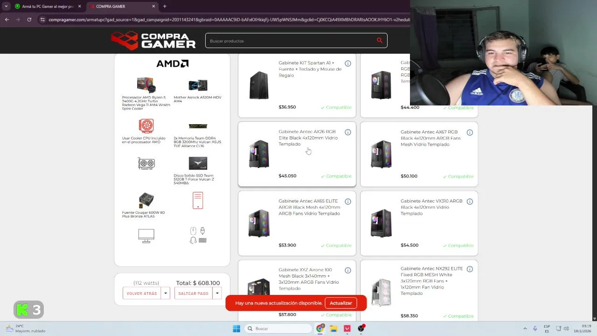Close the 'Armá tu PC Gamer' tab
The width and height of the screenshot is (597, 336).
click(79, 7)
